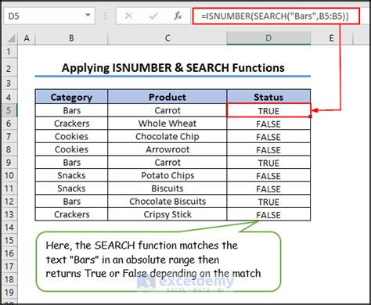Viewport: 371px width, 305px height.
Task: Select FALSE status in row 6
Action: pos(268,124)
